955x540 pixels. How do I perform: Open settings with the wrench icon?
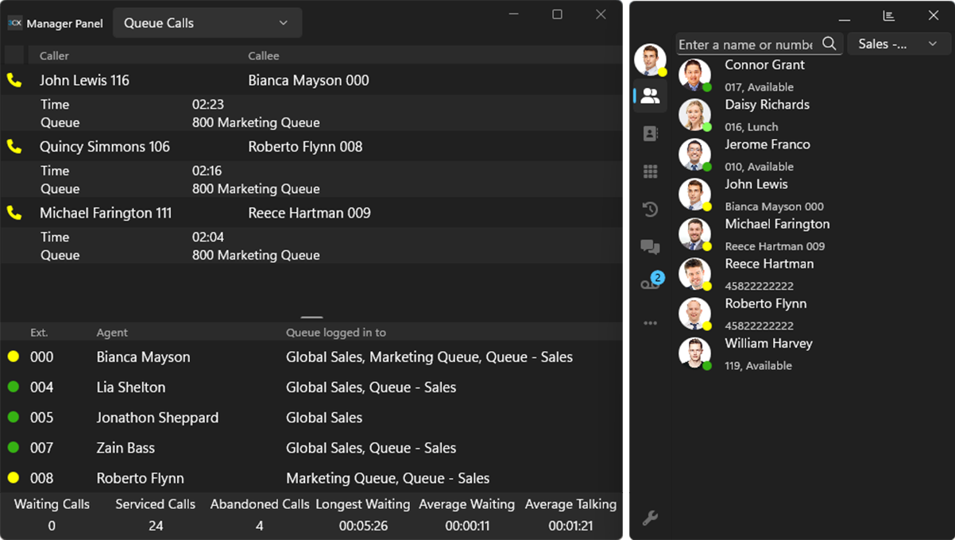[x=650, y=519]
